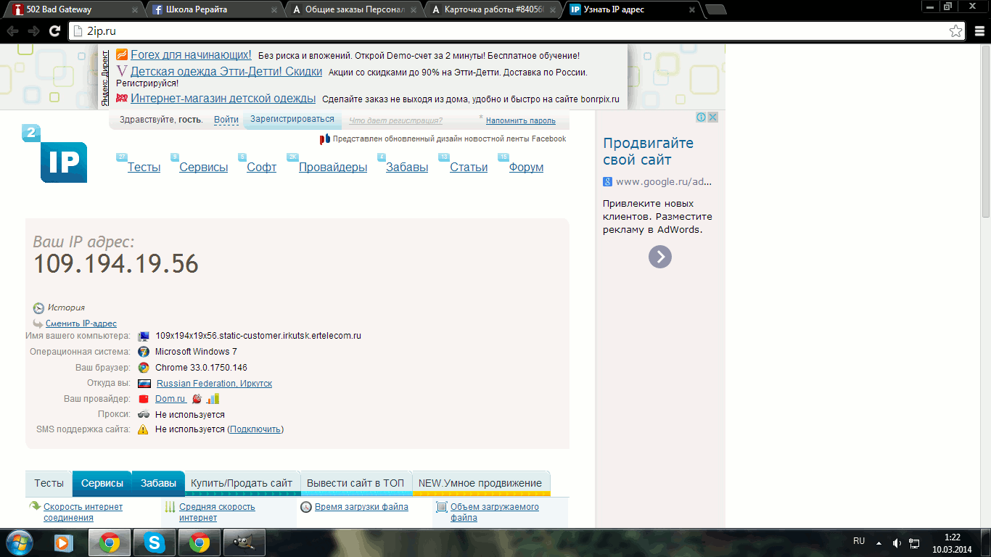This screenshot has width=991, height=557.
Task: Open the Софт navigation menu
Action: tap(261, 167)
